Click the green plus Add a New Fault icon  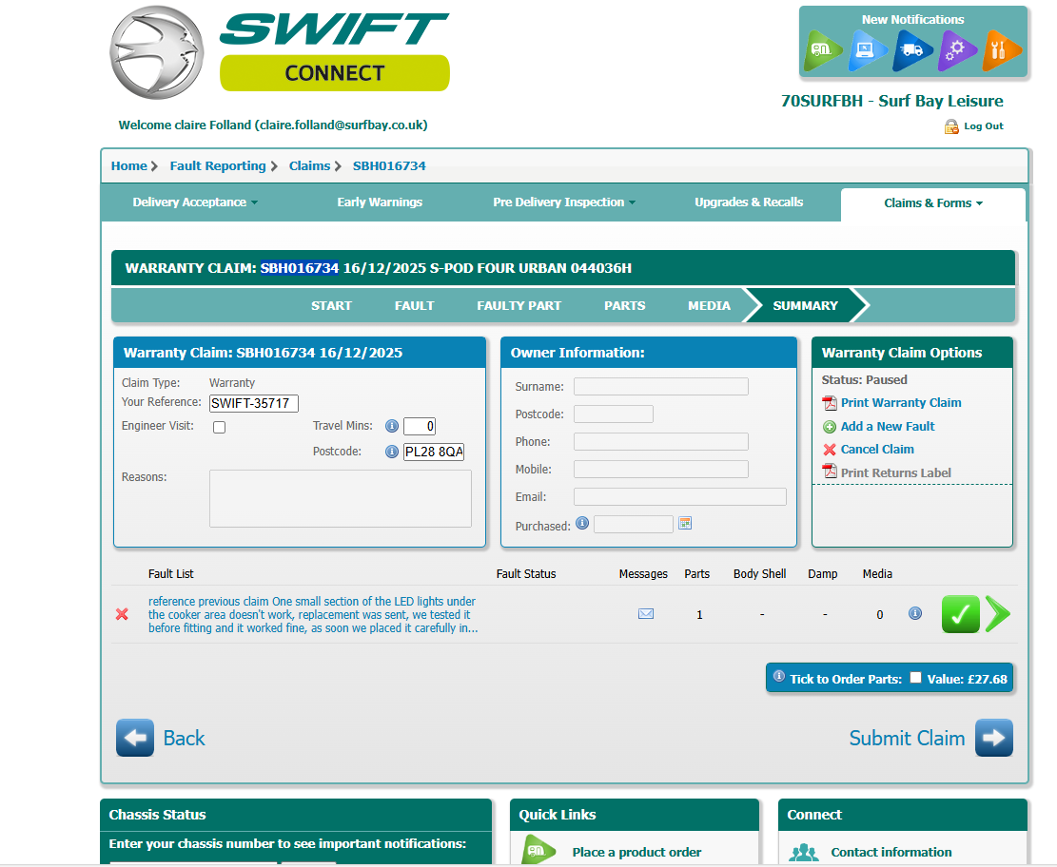click(x=830, y=427)
